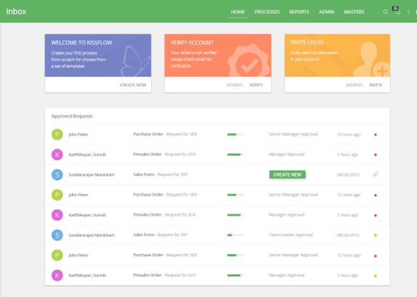Open the vertical three-dots menu in header
This screenshot has height=297, width=417.
tap(408, 12)
